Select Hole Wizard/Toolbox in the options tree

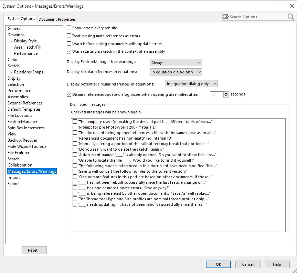click(x=27, y=146)
